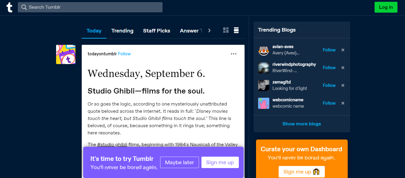The image size is (405, 178).
Task: Select the Today tab
Action: (94, 31)
